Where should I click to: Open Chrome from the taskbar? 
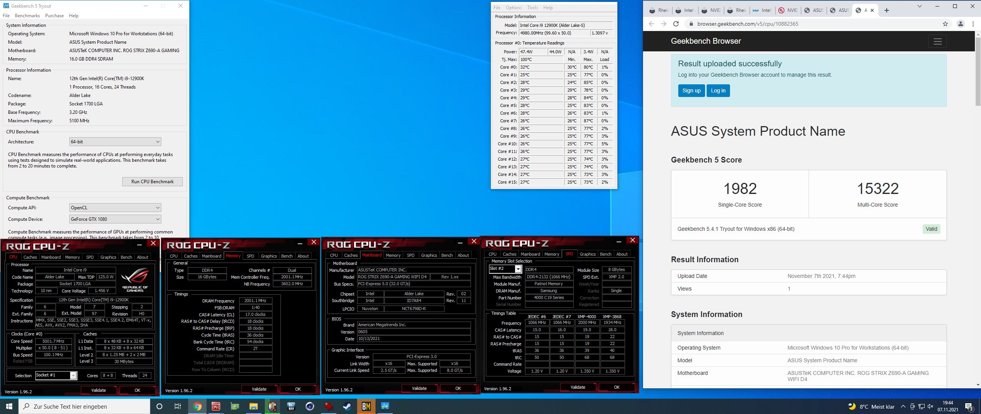pyautogui.click(x=197, y=406)
